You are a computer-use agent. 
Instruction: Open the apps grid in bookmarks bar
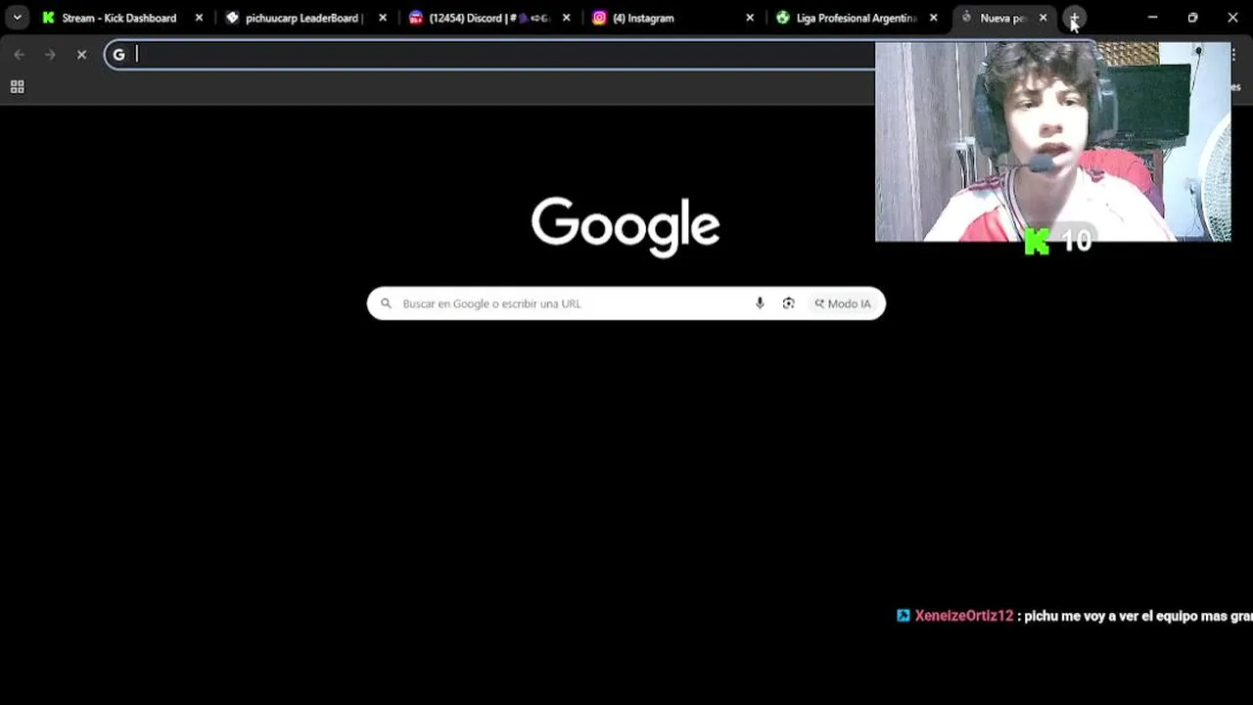[17, 87]
